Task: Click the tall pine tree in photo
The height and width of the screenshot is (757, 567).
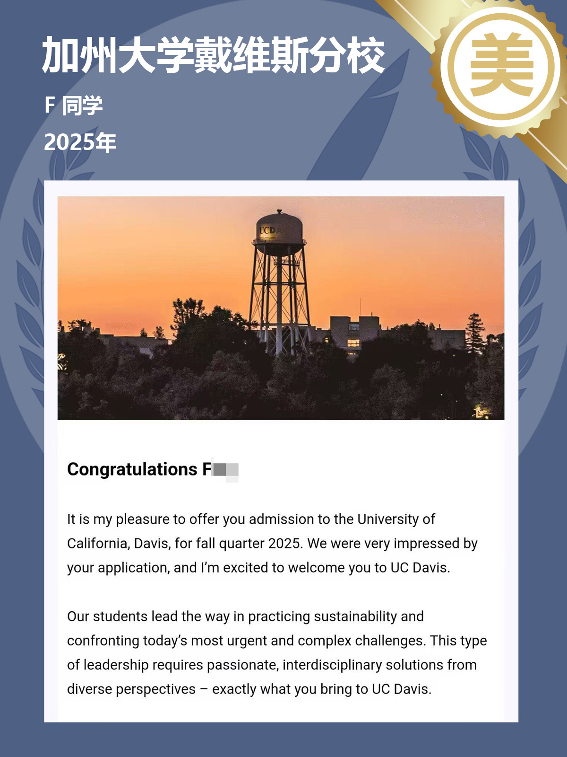Action: tap(475, 334)
